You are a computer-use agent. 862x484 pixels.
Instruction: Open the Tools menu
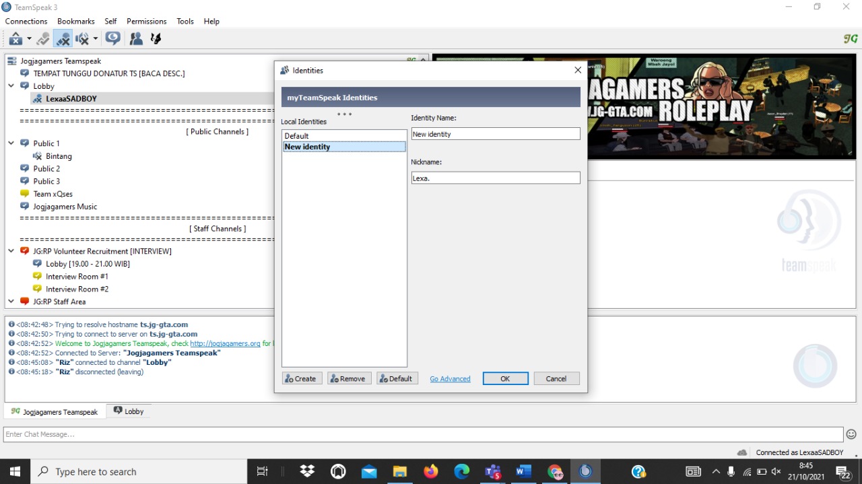tap(185, 22)
